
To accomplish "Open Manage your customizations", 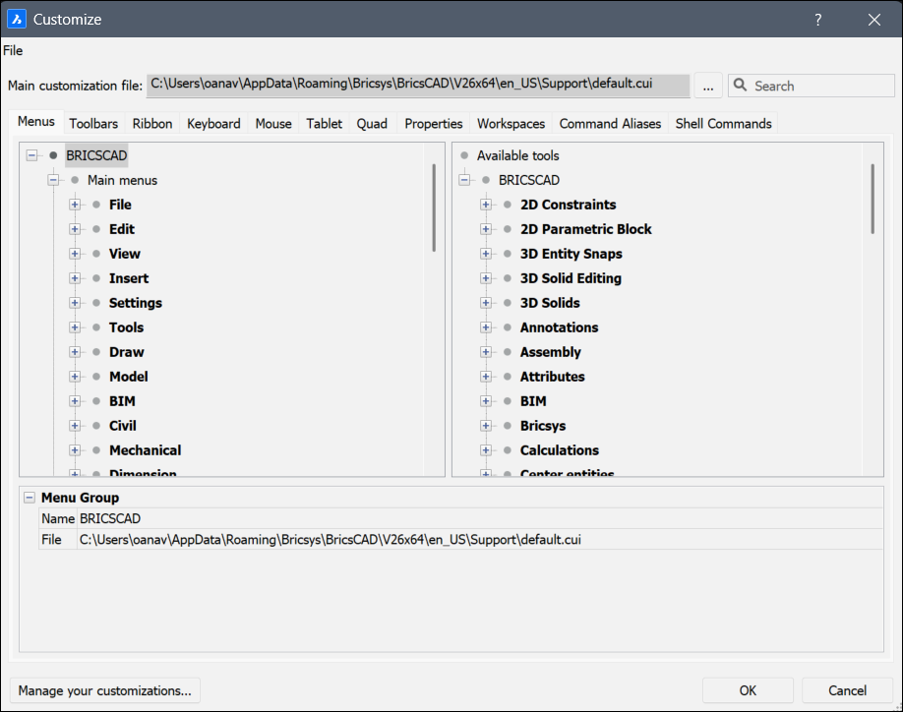I will (105, 690).
